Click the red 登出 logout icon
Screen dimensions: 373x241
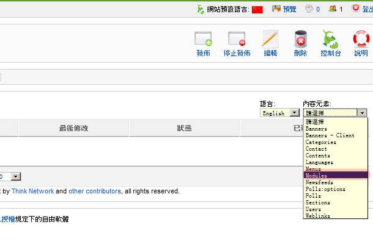(x=356, y=9)
